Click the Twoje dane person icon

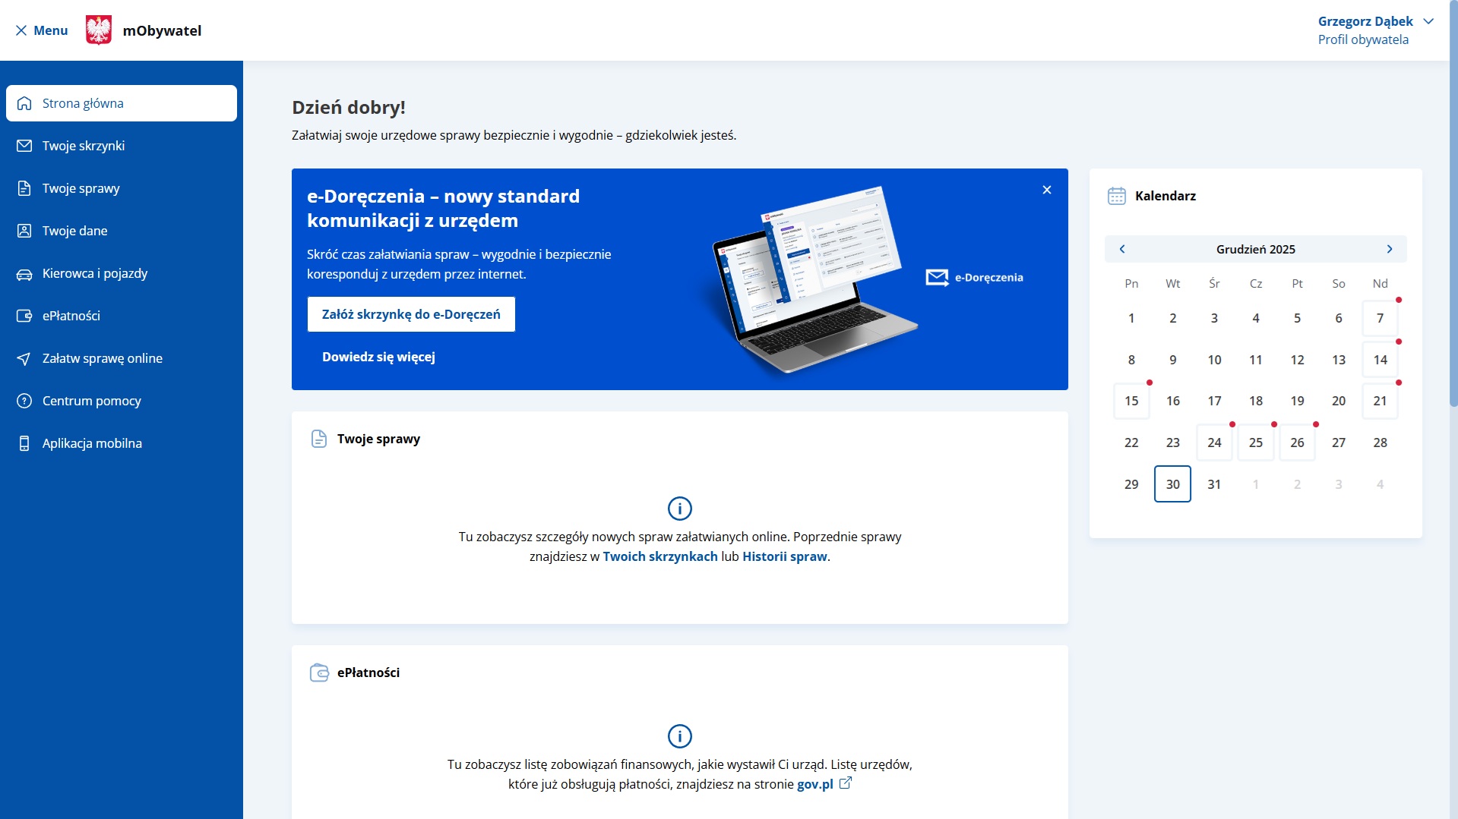click(x=24, y=231)
